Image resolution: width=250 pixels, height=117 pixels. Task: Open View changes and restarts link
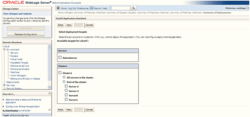click(x=17, y=14)
